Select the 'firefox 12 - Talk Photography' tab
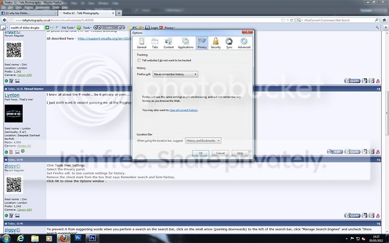 87,13
